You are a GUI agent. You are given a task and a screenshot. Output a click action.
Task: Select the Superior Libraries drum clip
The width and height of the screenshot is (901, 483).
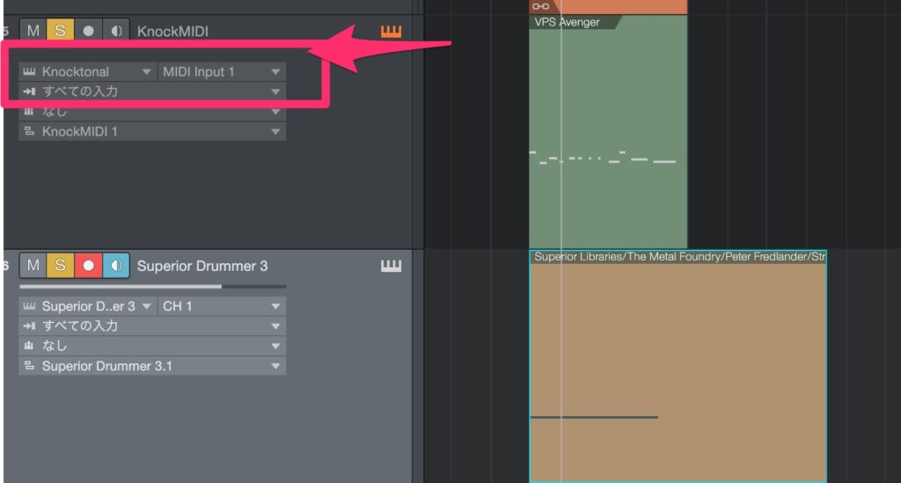(x=678, y=352)
